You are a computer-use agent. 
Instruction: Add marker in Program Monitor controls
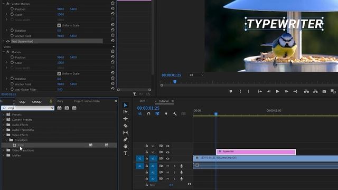(x=231, y=91)
